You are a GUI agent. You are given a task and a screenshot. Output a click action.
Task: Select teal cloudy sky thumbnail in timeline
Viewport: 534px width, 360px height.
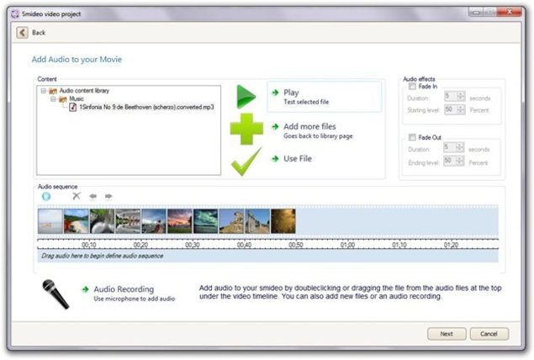click(x=206, y=221)
